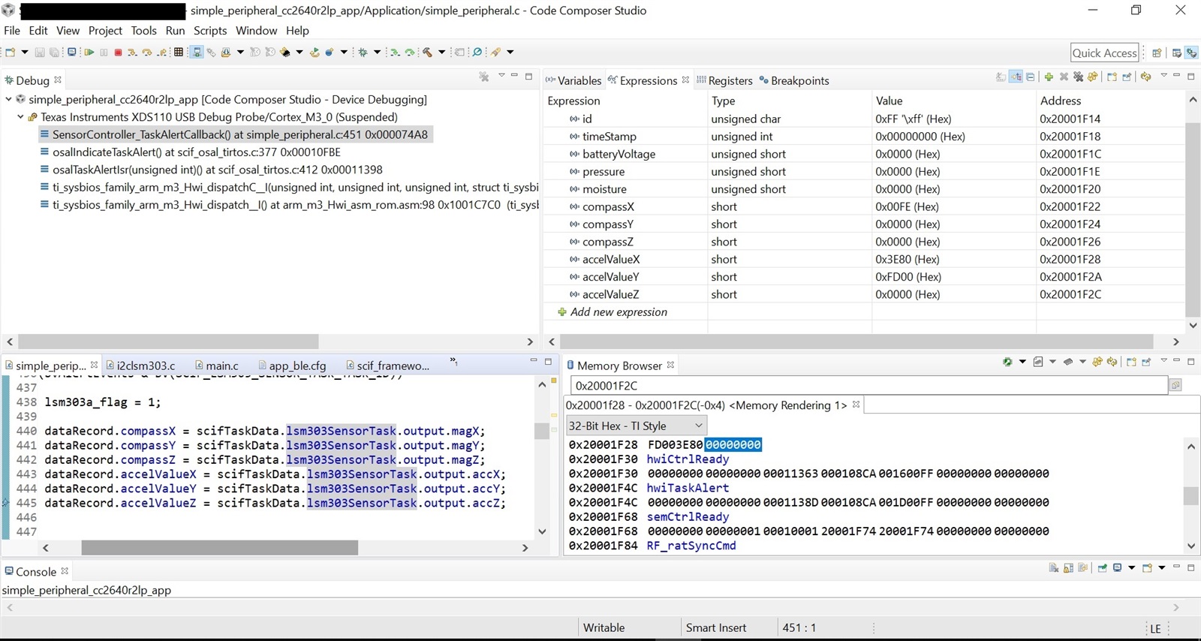The width and height of the screenshot is (1201, 641).
Task: Click the Debug view horizontal scrollbar right arrow
Action: [530, 342]
